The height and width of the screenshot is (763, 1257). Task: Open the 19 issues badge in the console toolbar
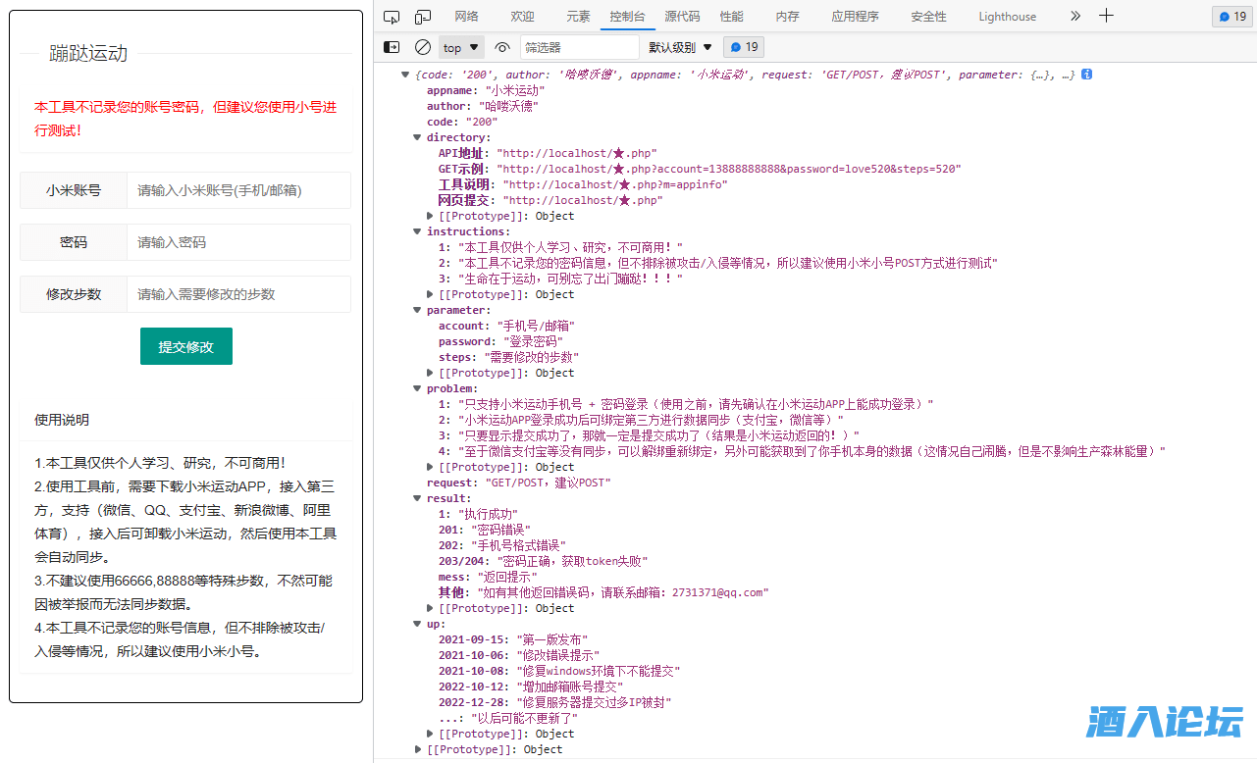pyautogui.click(x=744, y=47)
